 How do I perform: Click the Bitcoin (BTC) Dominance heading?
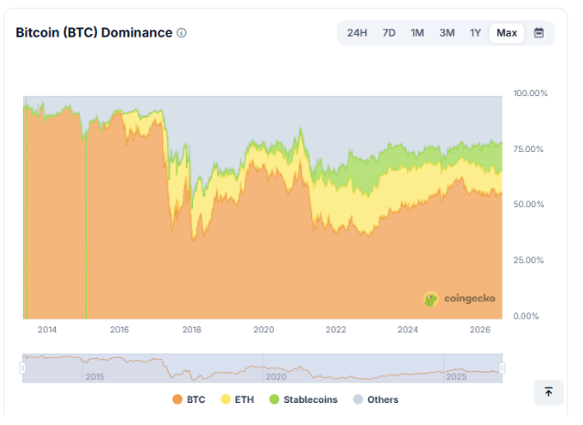pyautogui.click(x=93, y=33)
